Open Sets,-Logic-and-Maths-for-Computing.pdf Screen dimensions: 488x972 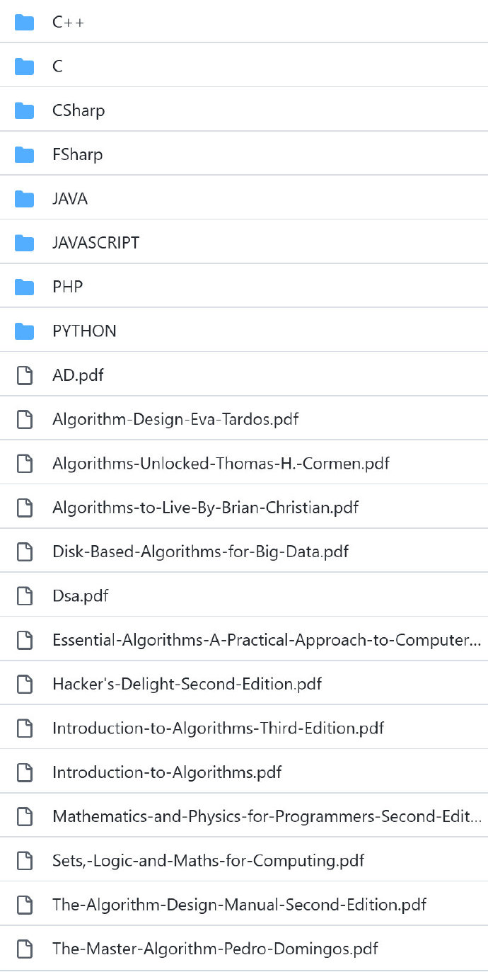click(x=208, y=861)
